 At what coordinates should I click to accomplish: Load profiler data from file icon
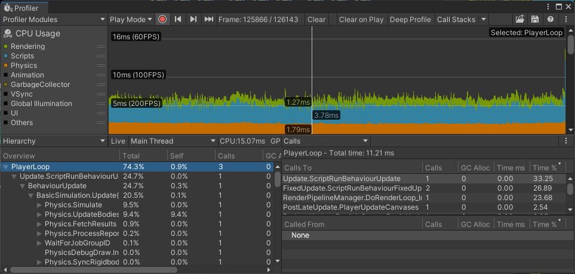click(x=519, y=20)
